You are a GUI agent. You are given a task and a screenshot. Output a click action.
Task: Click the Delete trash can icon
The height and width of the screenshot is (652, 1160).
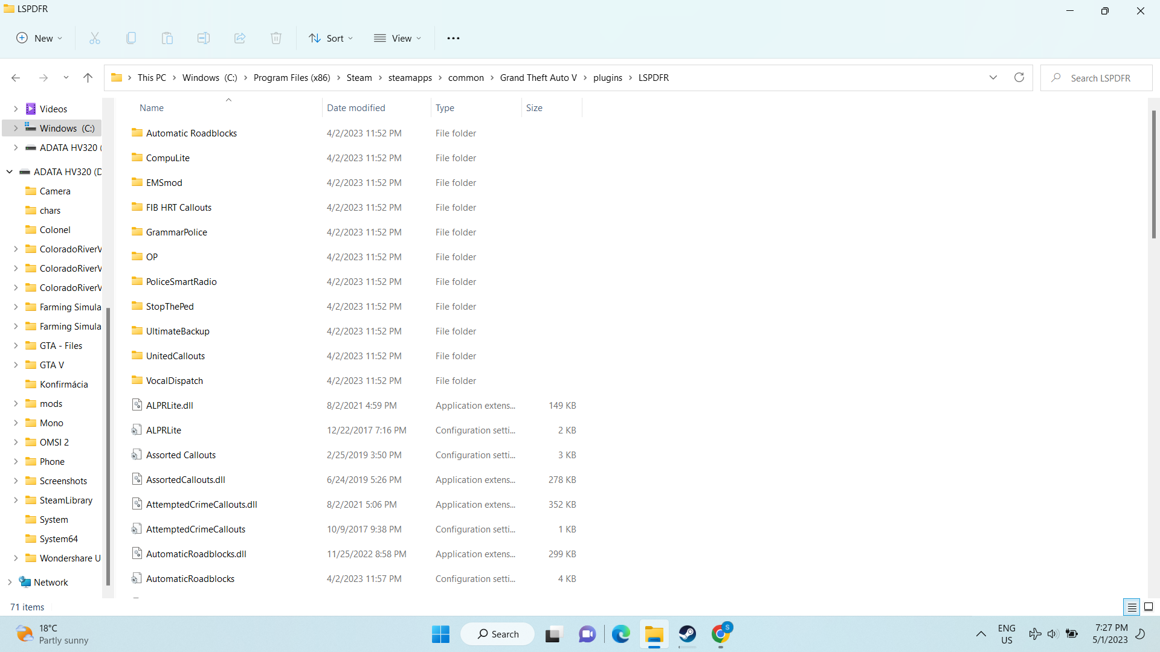[276, 38]
